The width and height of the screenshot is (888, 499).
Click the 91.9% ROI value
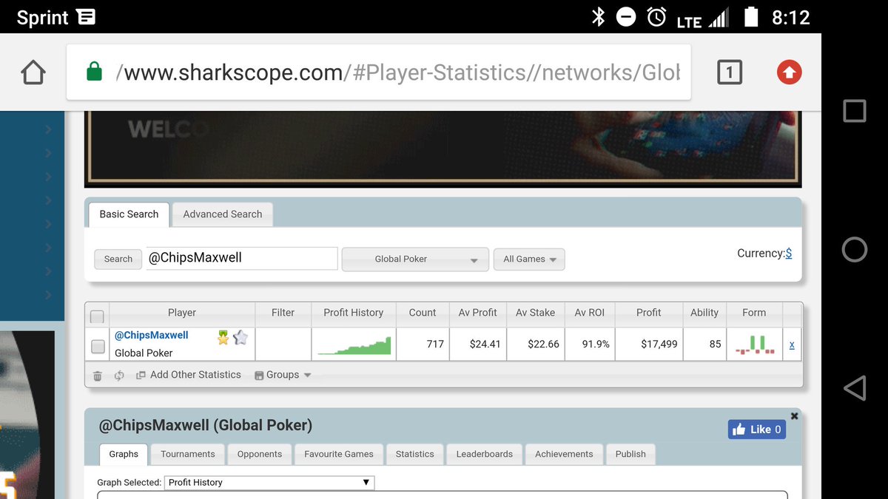(596, 344)
